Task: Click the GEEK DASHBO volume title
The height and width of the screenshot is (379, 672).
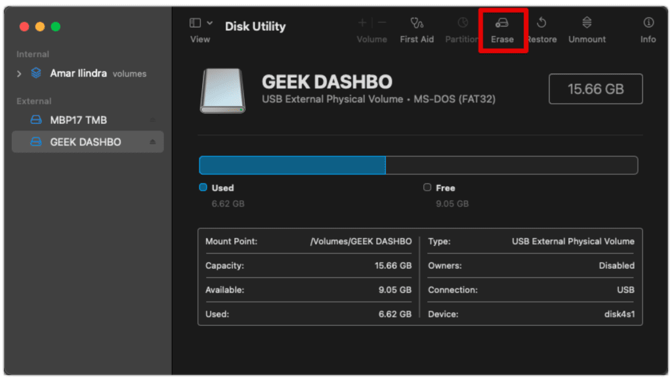Action: point(327,82)
